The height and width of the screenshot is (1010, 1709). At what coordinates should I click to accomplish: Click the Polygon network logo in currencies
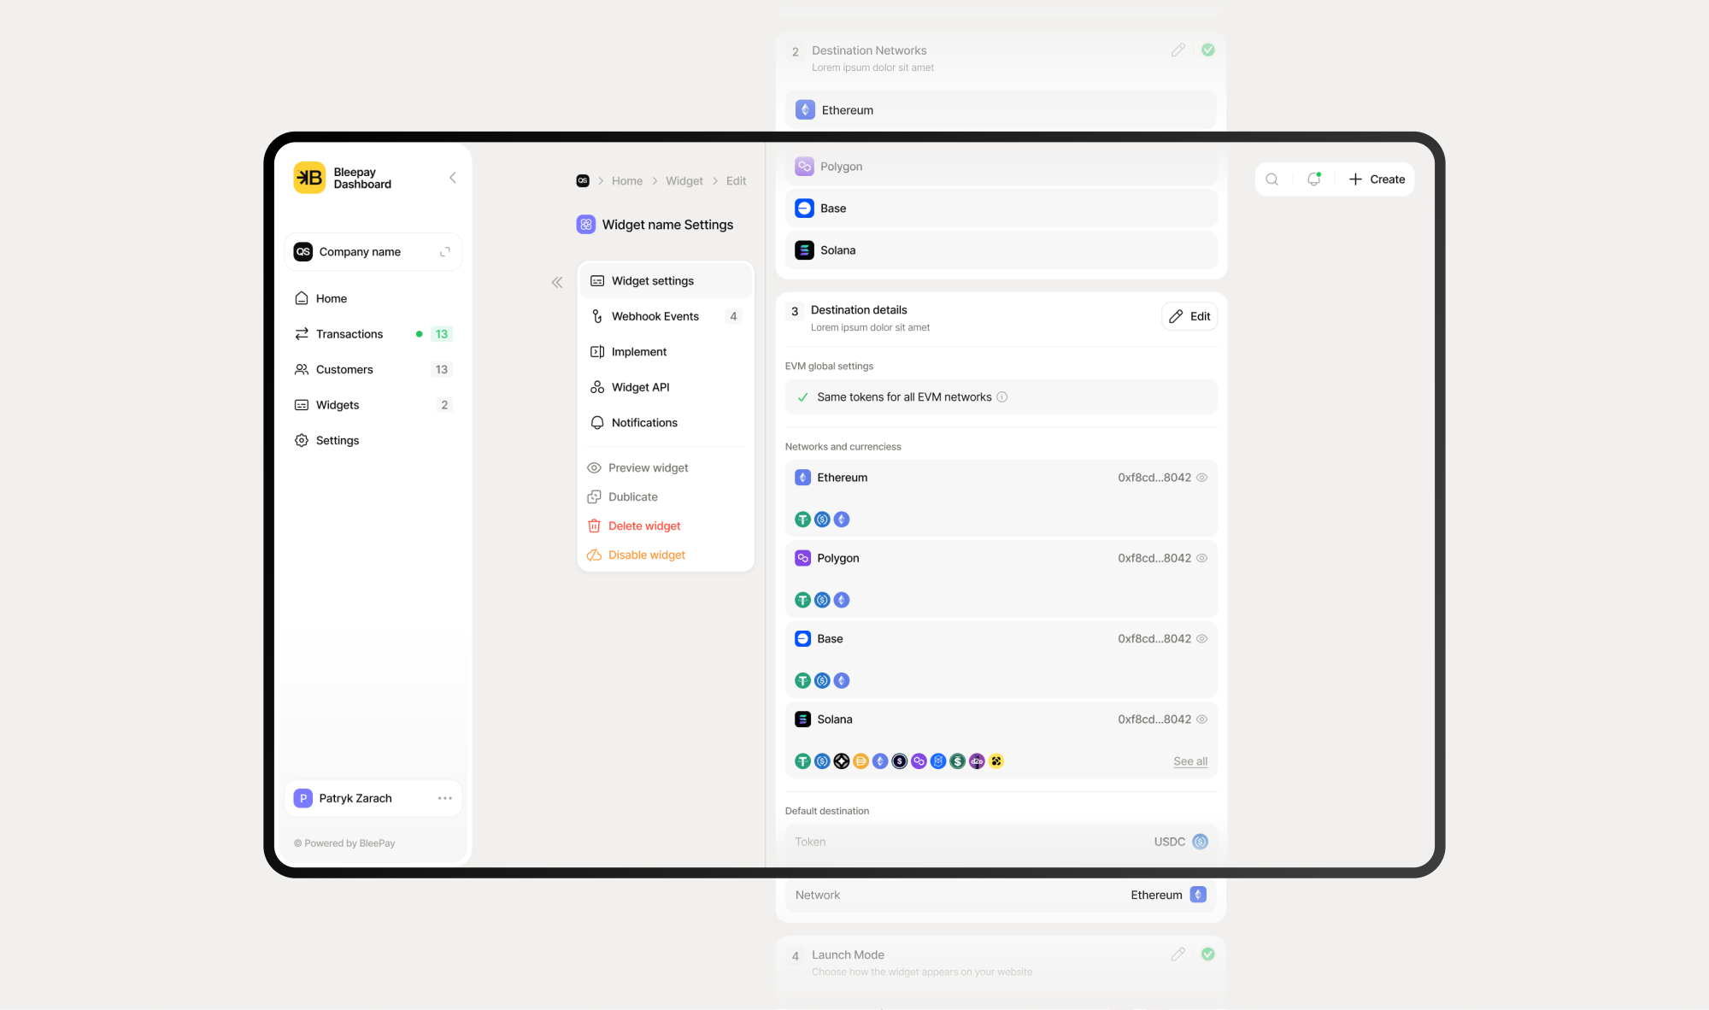(x=802, y=558)
